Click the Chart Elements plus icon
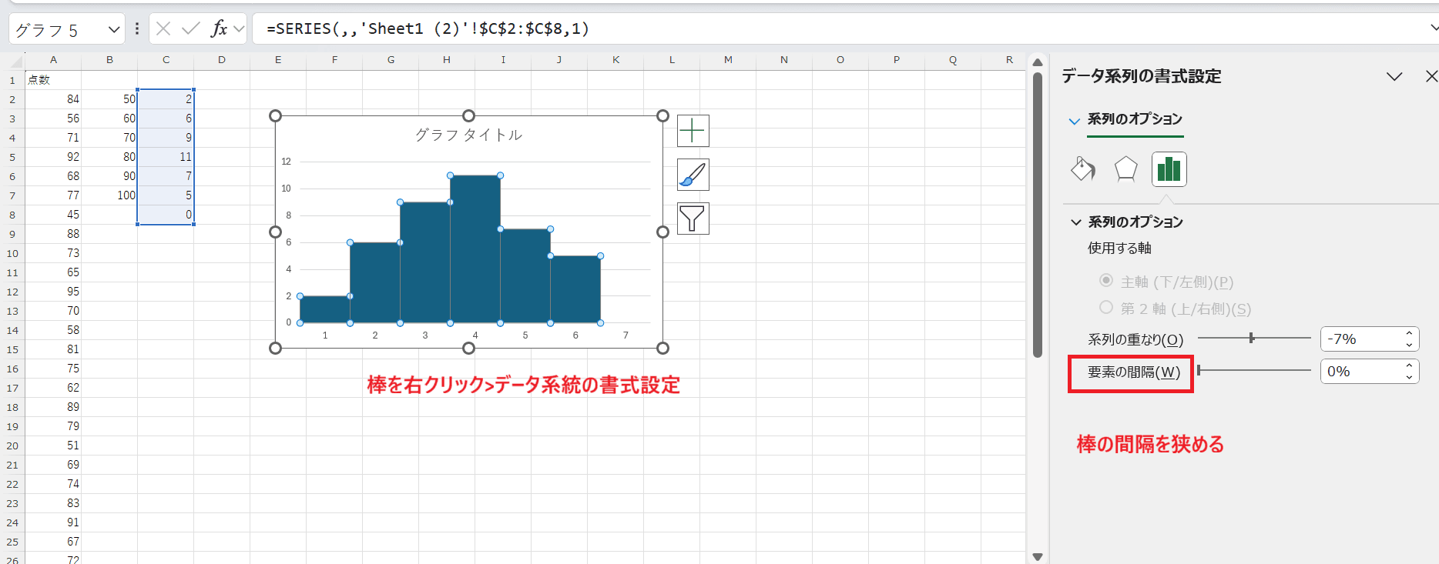 693,131
